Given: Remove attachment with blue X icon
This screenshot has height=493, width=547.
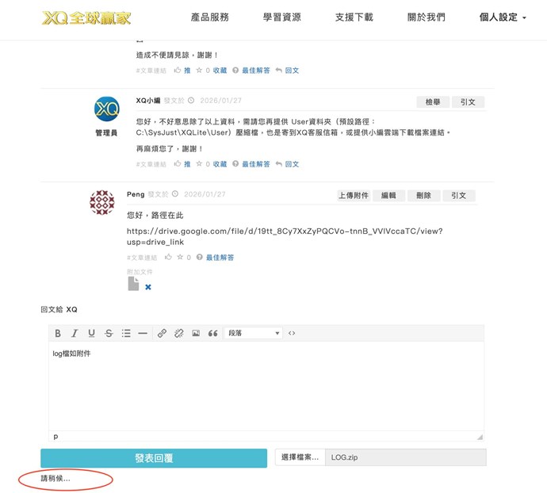Looking at the screenshot, I should coord(148,287).
